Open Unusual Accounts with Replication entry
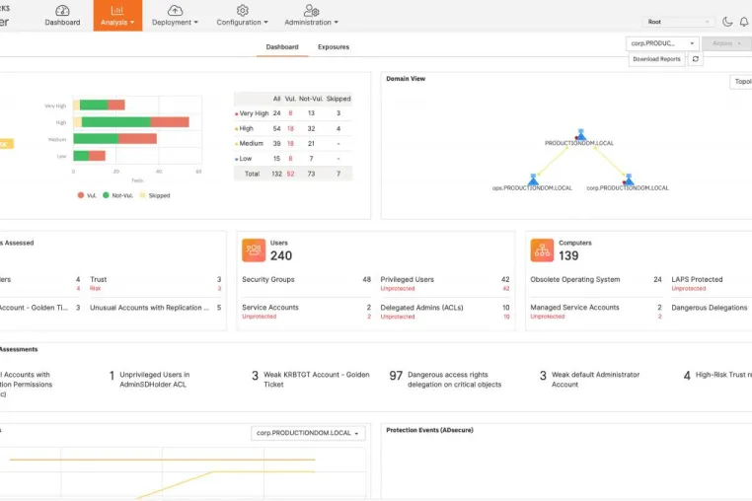 click(x=155, y=308)
